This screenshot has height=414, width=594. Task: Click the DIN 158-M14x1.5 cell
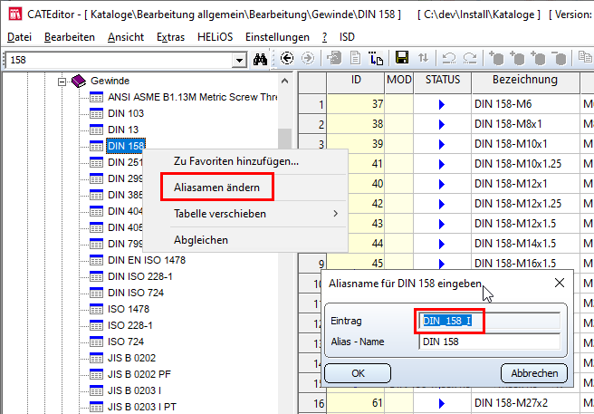(525, 244)
